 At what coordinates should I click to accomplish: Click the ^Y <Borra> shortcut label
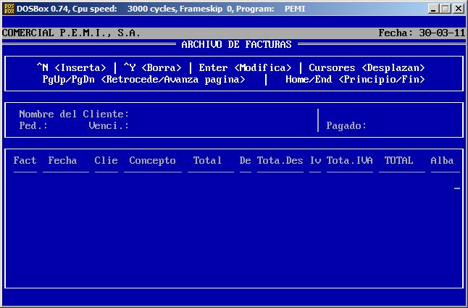[x=152, y=67]
